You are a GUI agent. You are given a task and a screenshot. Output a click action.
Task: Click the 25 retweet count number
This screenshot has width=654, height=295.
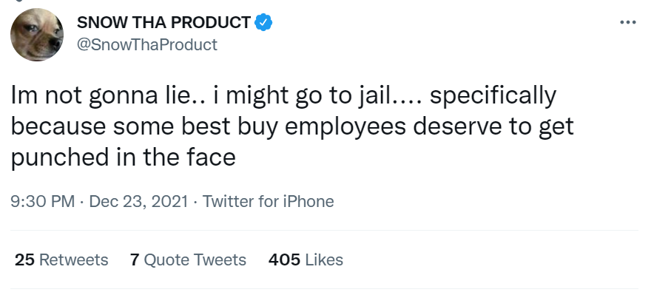point(24,260)
